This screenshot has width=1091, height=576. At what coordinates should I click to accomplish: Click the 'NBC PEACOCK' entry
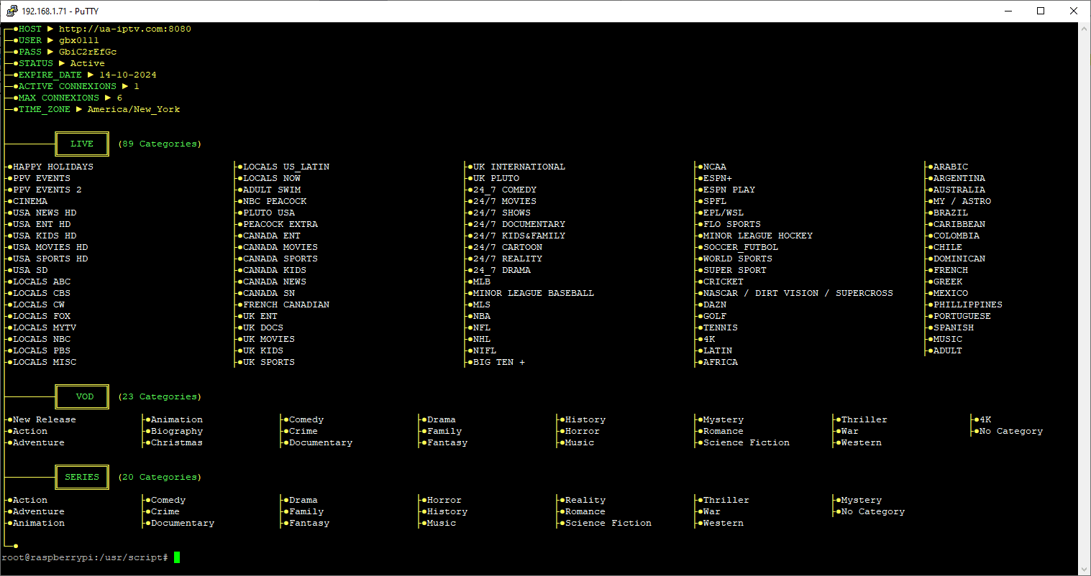[275, 201]
